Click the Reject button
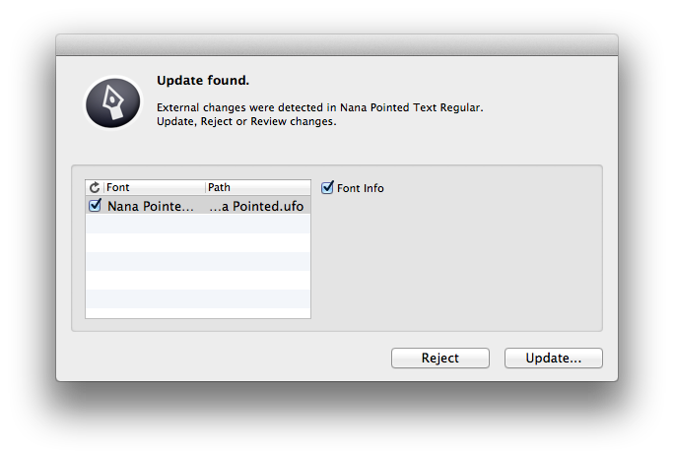 tap(440, 358)
